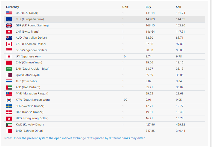Click the European Union flag icon
Viewport: 212px width, 147px height.
tap(9, 19)
